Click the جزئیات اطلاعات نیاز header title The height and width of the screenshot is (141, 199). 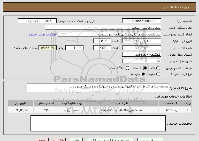[176, 7]
